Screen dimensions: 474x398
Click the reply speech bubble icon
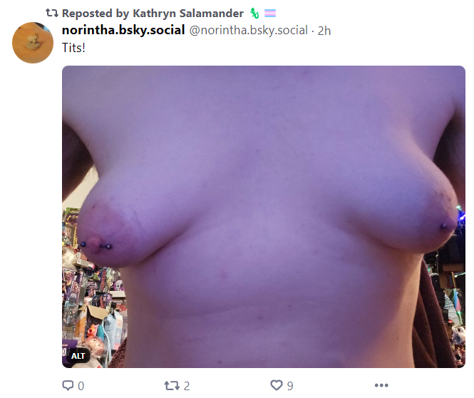(68, 385)
